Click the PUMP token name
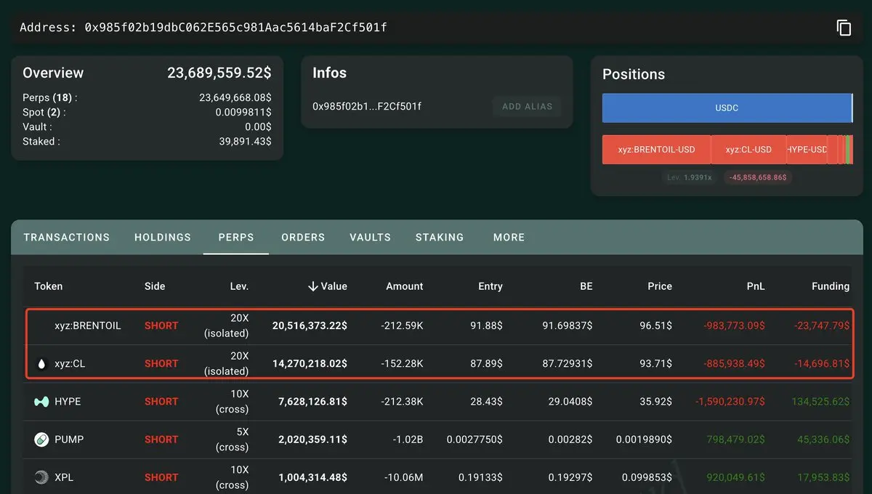 tap(69, 440)
